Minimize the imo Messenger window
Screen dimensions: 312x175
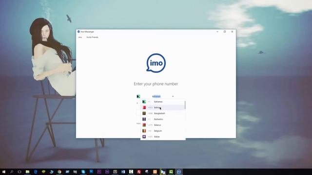217,32
